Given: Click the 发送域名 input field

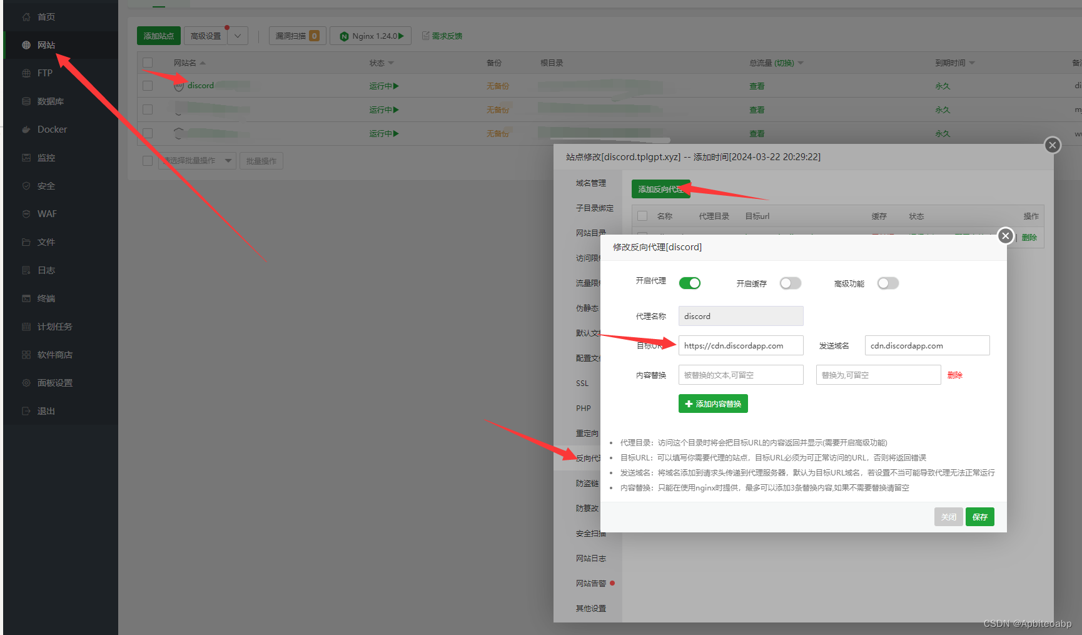Looking at the screenshot, I should [x=928, y=345].
